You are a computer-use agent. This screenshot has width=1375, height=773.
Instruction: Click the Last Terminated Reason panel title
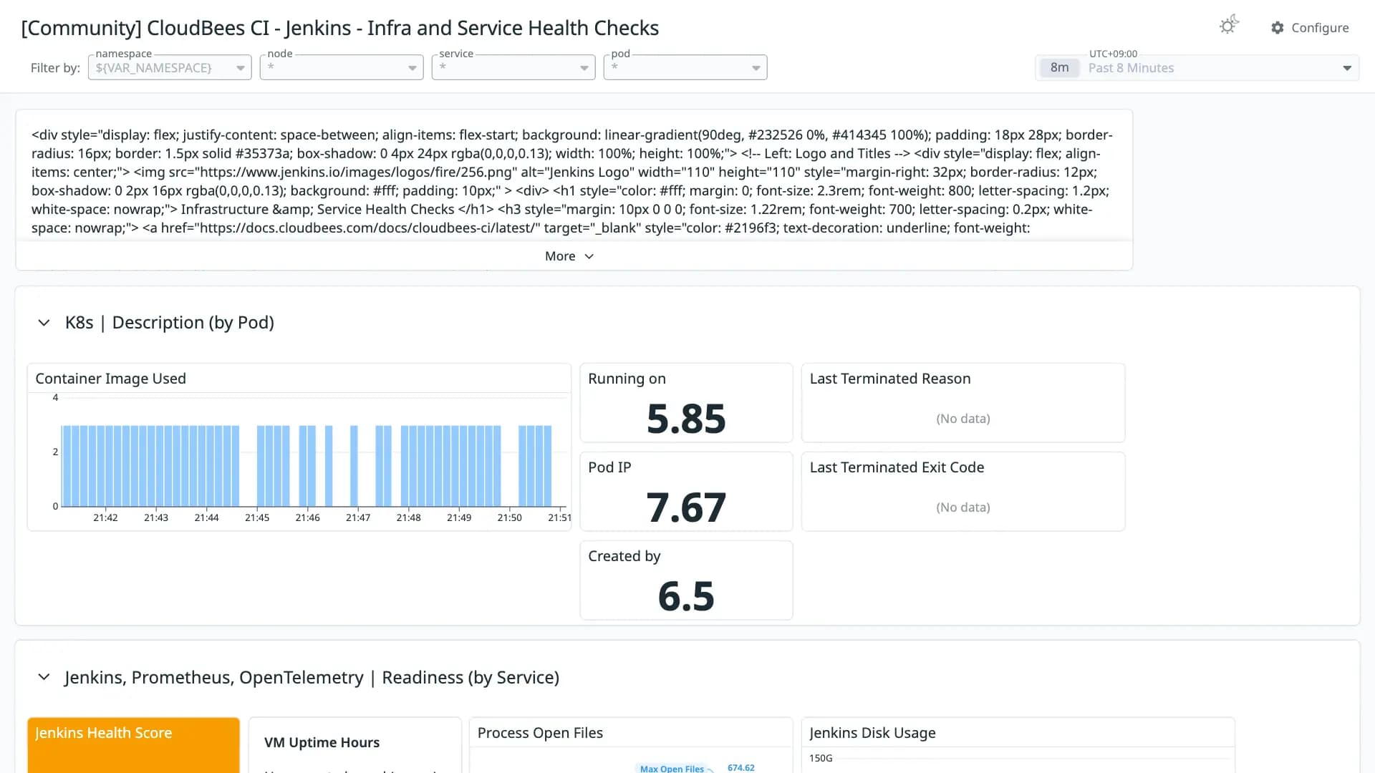pos(890,379)
